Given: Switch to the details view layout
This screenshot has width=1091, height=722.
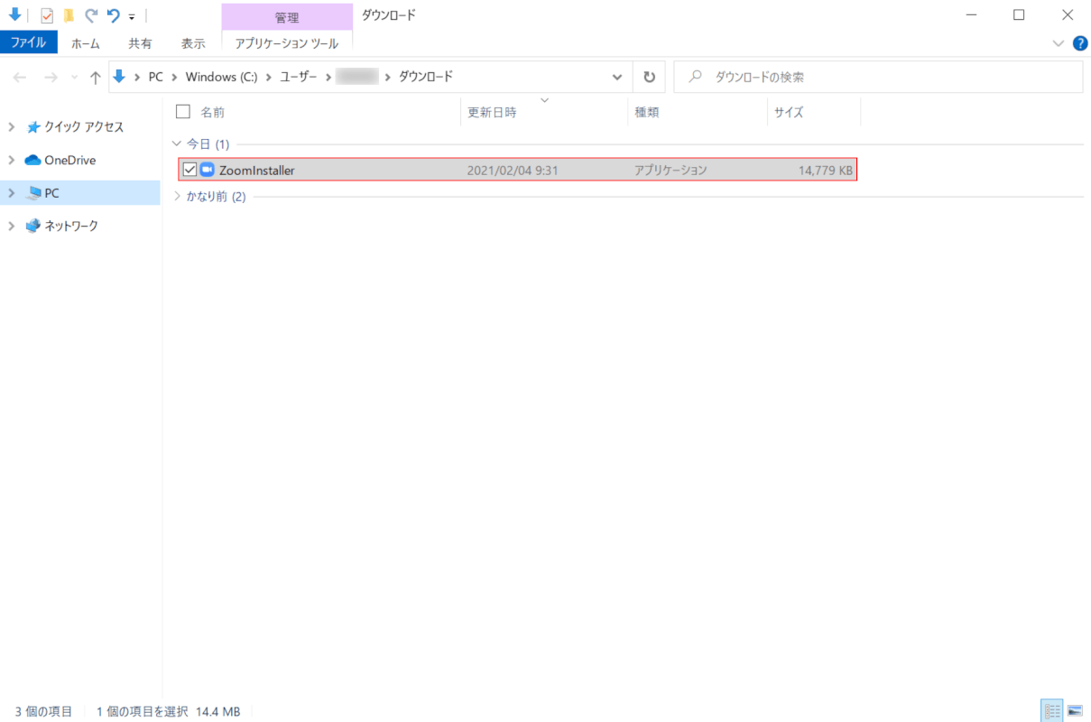Looking at the screenshot, I should coord(1052,710).
